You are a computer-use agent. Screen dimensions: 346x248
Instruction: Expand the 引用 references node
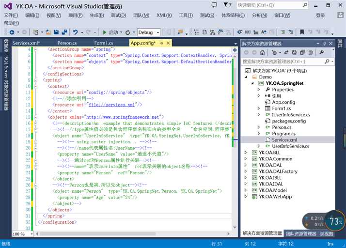coord(259,96)
